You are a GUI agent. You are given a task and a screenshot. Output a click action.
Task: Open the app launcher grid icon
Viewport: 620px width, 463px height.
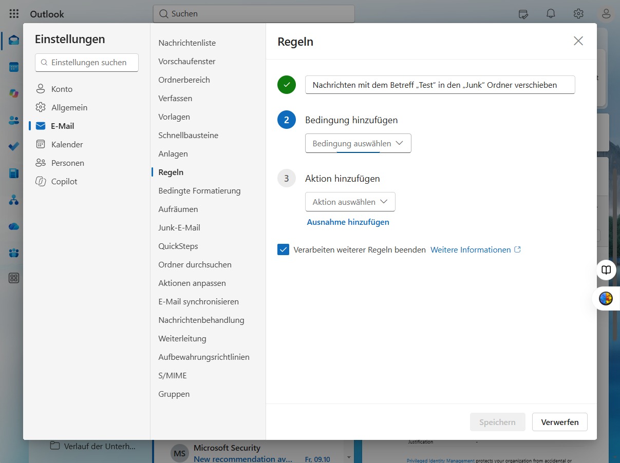pos(14,14)
